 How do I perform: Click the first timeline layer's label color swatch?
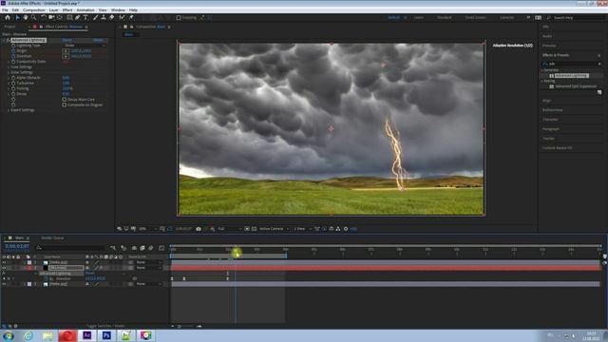click(x=29, y=262)
